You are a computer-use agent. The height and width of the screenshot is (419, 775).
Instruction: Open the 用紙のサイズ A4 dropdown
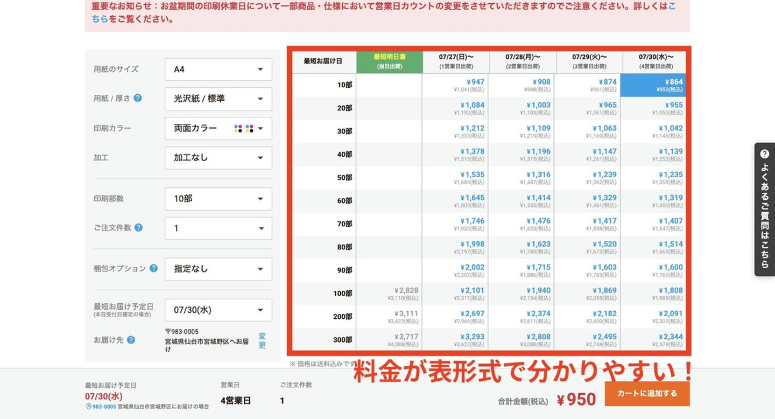219,69
